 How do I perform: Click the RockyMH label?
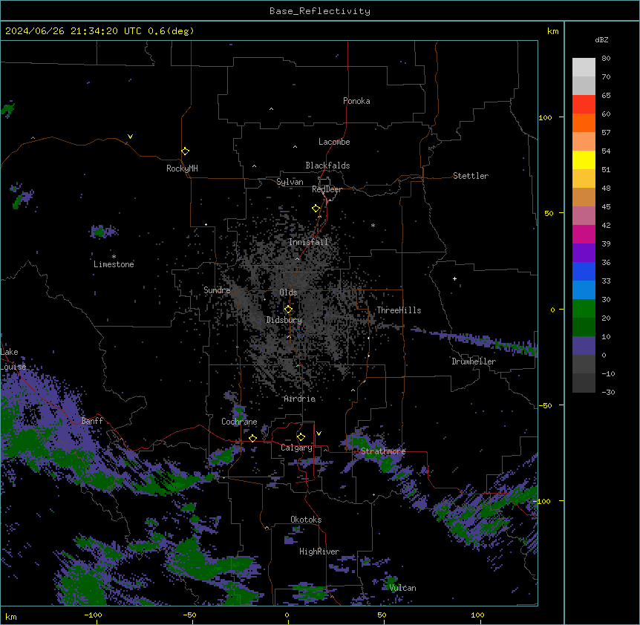(x=182, y=168)
